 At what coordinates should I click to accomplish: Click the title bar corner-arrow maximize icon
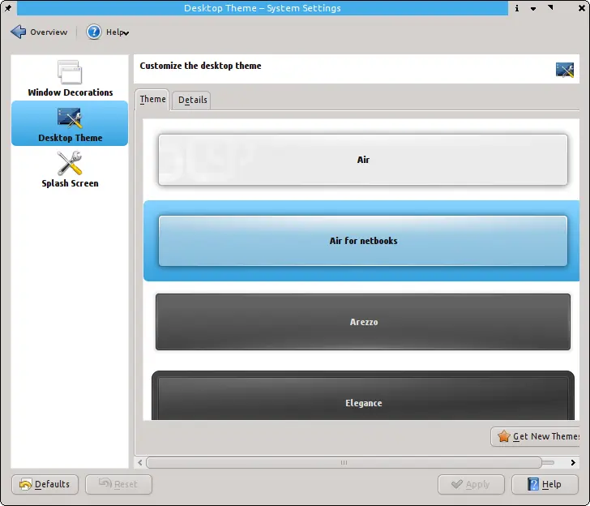tap(550, 7)
